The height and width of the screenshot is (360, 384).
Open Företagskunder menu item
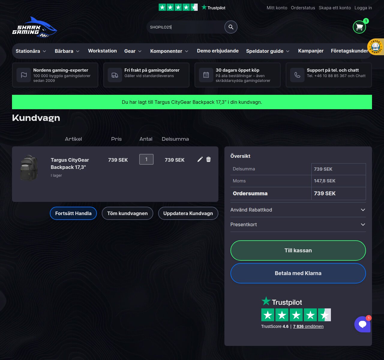point(349,51)
